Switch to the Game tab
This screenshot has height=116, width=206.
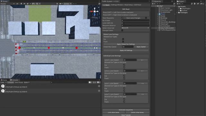point(4,80)
